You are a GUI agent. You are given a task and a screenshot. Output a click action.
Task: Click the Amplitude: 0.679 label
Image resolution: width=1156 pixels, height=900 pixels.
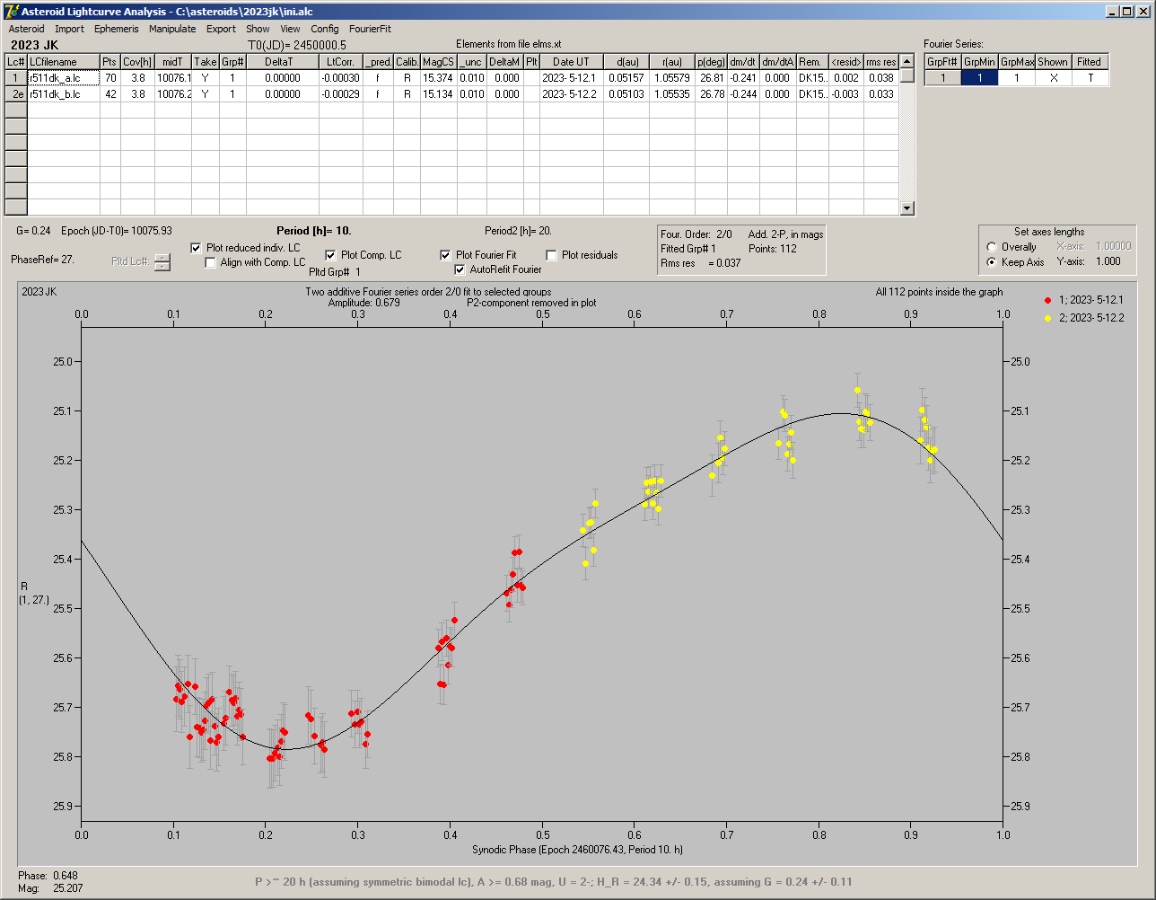click(364, 303)
